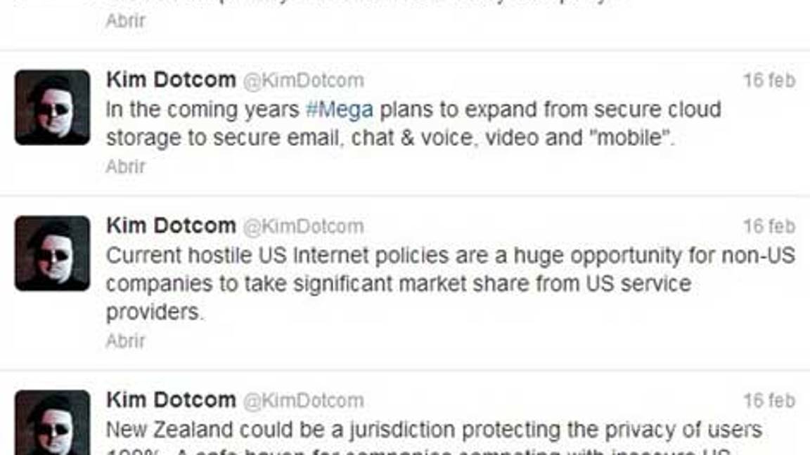Open the avatar beside the hostile US Internet policies tweet
Screen dimensions: 810x455
[52, 253]
